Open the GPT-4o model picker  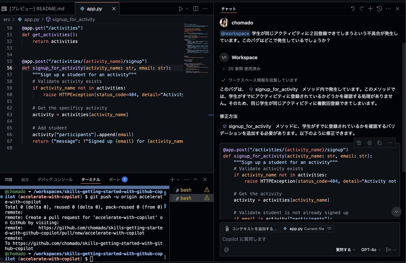point(371,250)
